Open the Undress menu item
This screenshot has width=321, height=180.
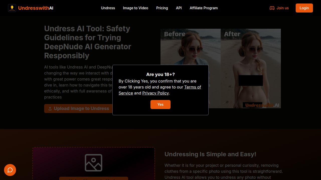[108, 8]
